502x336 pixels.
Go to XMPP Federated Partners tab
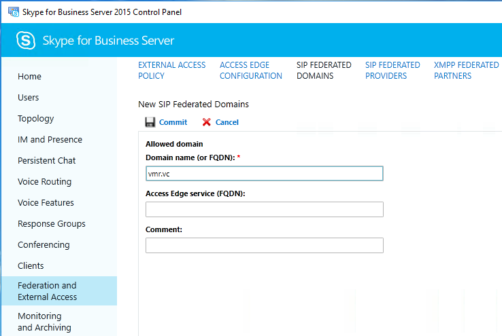tap(466, 71)
